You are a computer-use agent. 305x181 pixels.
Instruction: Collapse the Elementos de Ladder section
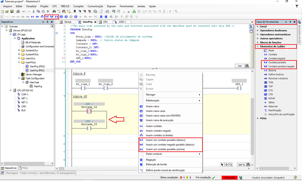257,46
